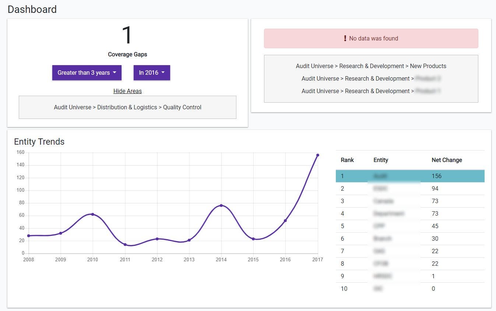Expand the "In 2016" year dropdown
Image resolution: width=496 pixels, height=311 pixels.
152,73
